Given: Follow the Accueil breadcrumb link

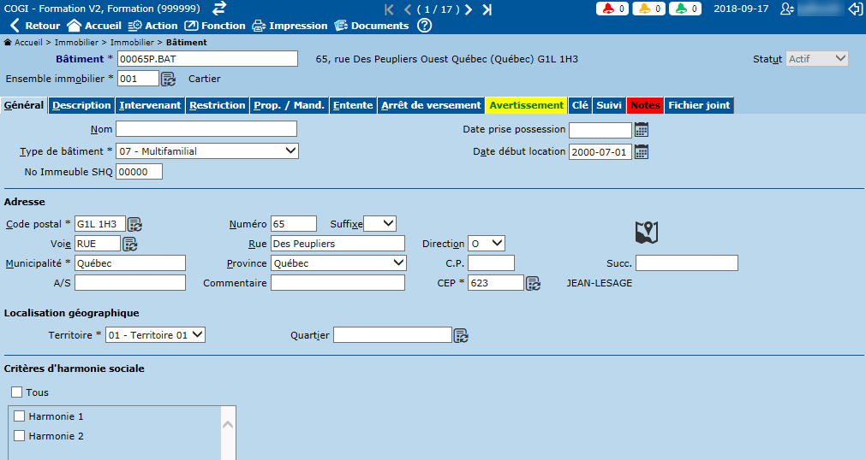Looking at the screenshot, I should click(27, 42).
